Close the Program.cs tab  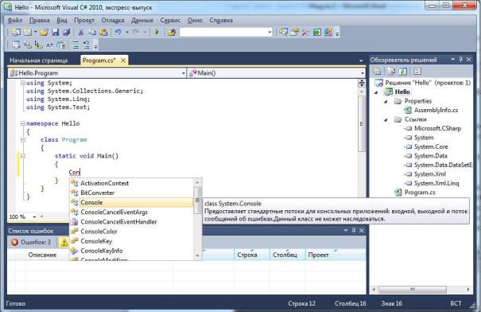pos(123,60)
